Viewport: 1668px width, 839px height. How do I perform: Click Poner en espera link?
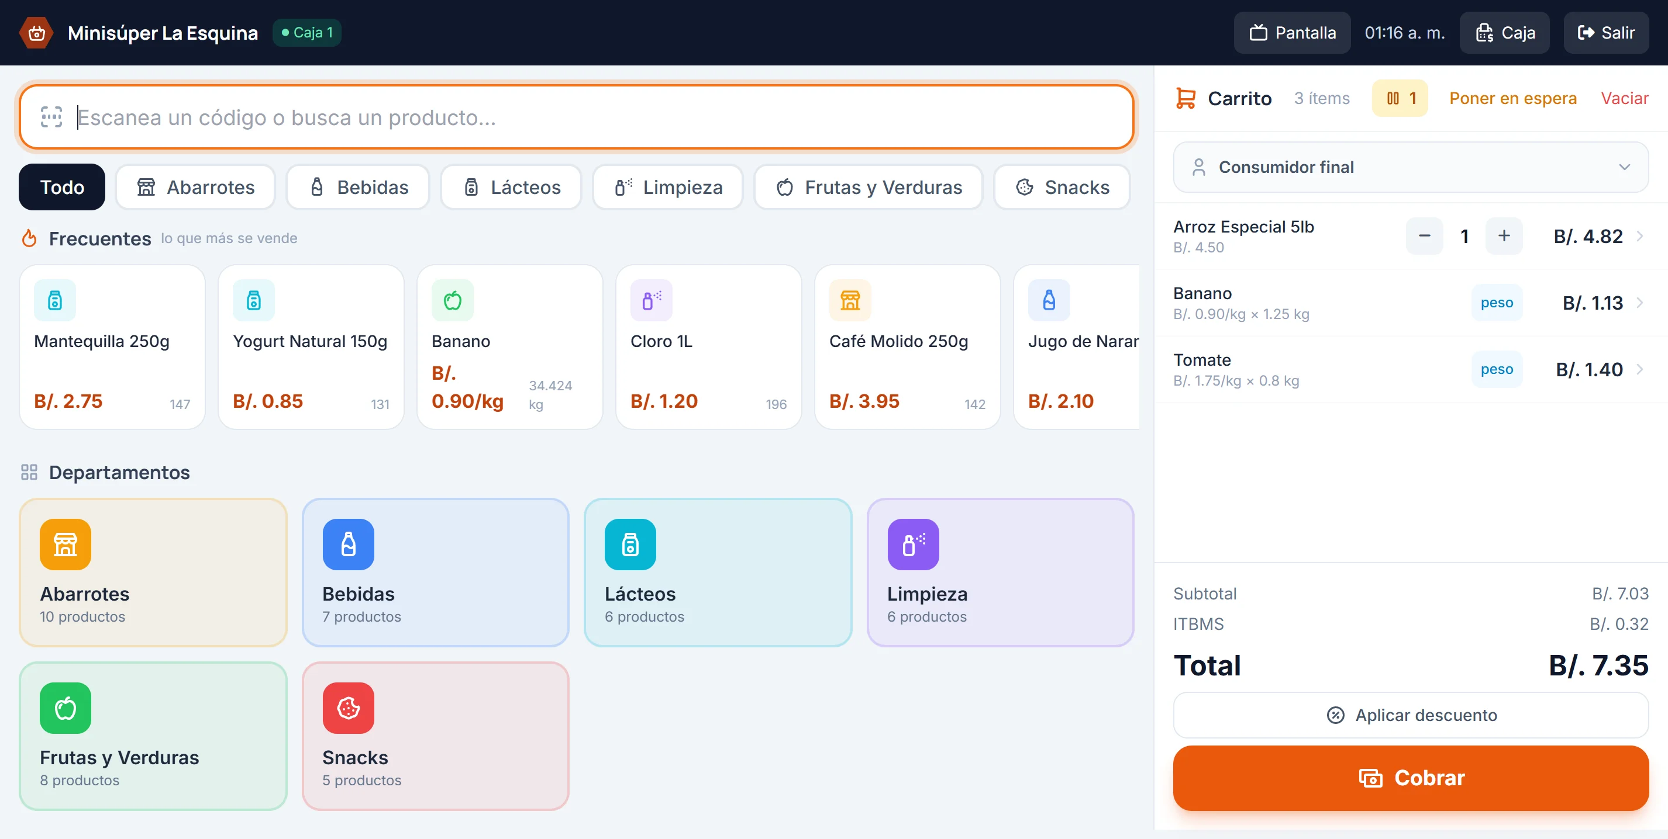(1512, 98)
